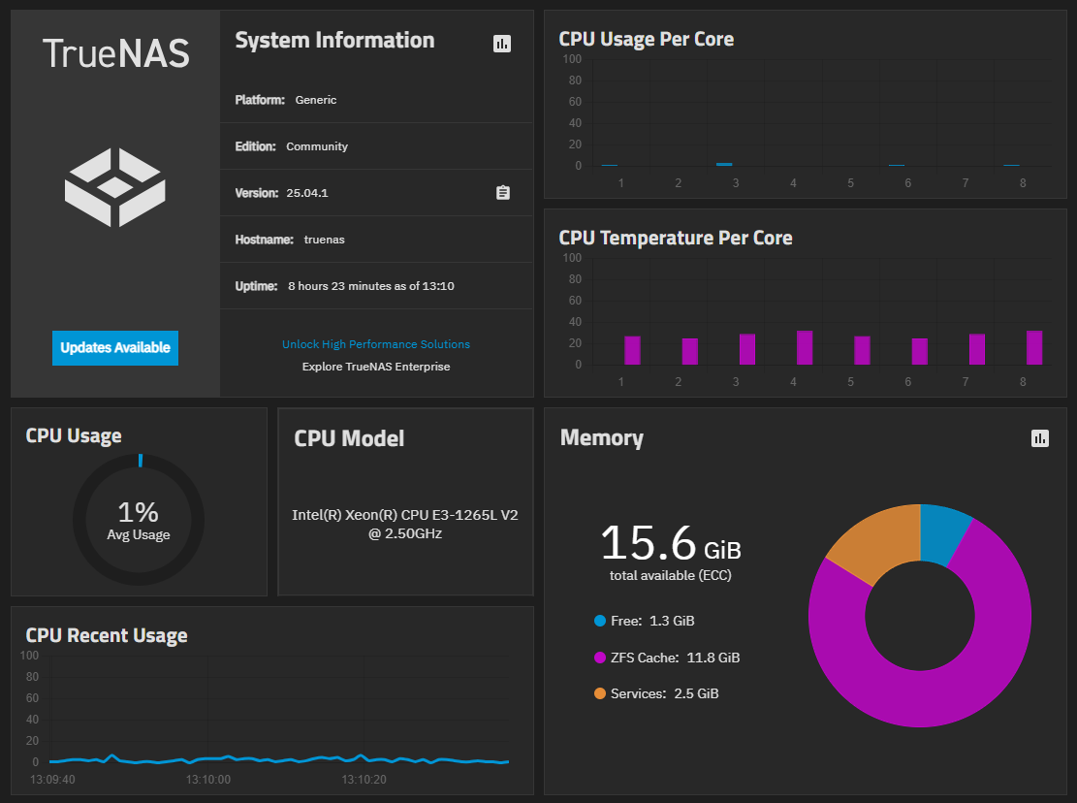Viewport: 1077px width, 803px height.
Task: Click the CPU Usage heading
Action: pyautogui.click(x=74, y=436)
